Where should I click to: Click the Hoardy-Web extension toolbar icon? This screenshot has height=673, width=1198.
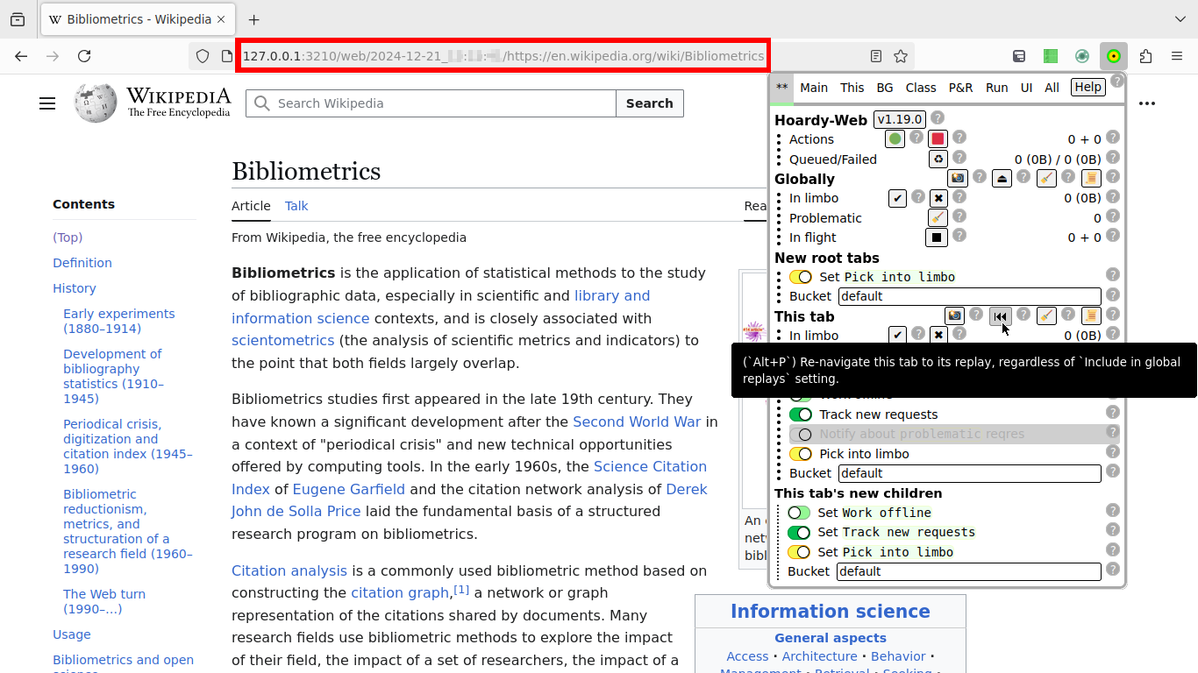pos(1114,56)
